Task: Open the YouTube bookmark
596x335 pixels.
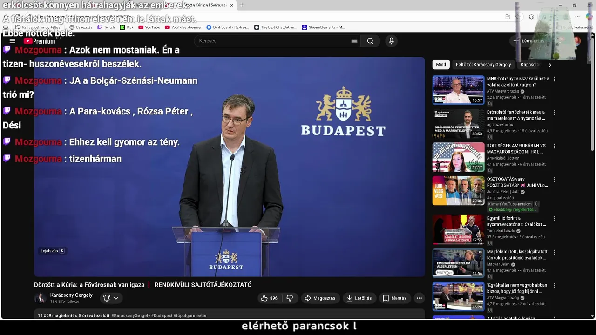Action: pos(149,27)
